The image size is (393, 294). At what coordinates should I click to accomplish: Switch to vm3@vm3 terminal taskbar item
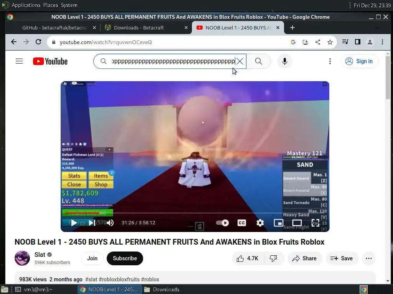38,289
